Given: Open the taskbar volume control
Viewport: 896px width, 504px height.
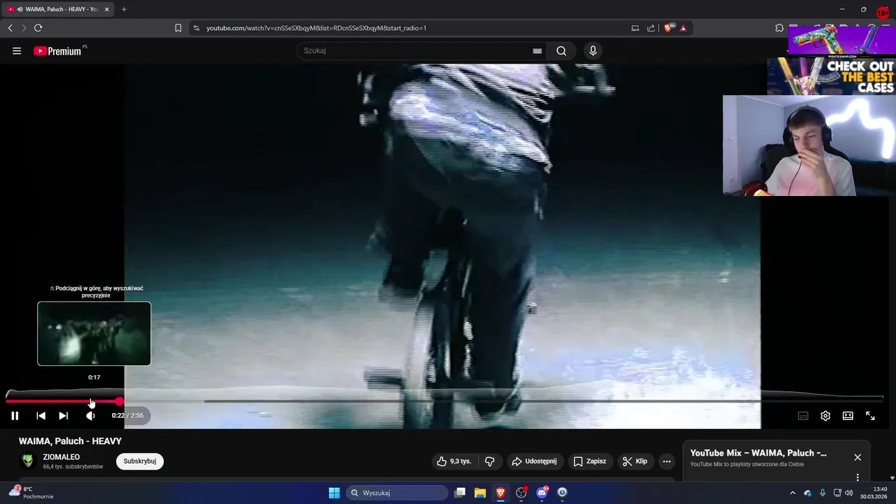Looking at the screenshot, I should click(849, 493).
